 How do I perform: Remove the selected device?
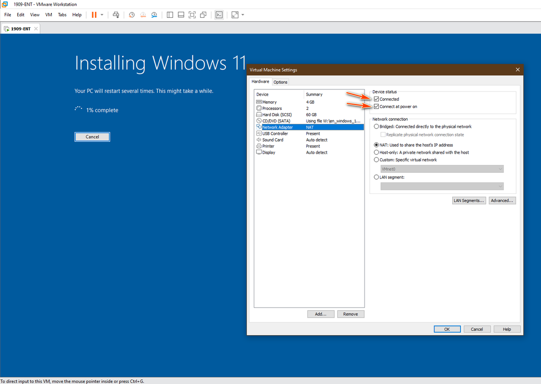point(351,314)
